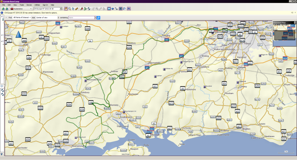Dismiss the yellow notification bar
This screenshot has height=160, width=297.
click(x=295, y=13)
